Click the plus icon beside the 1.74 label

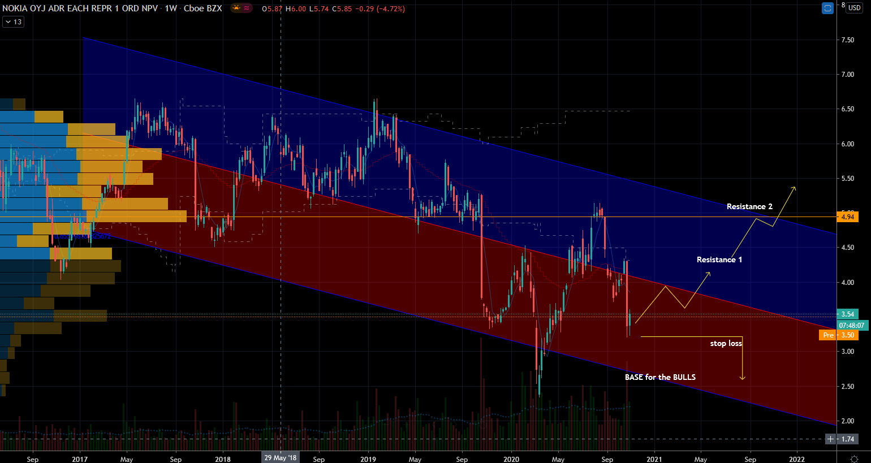click(x=830, y=439)
